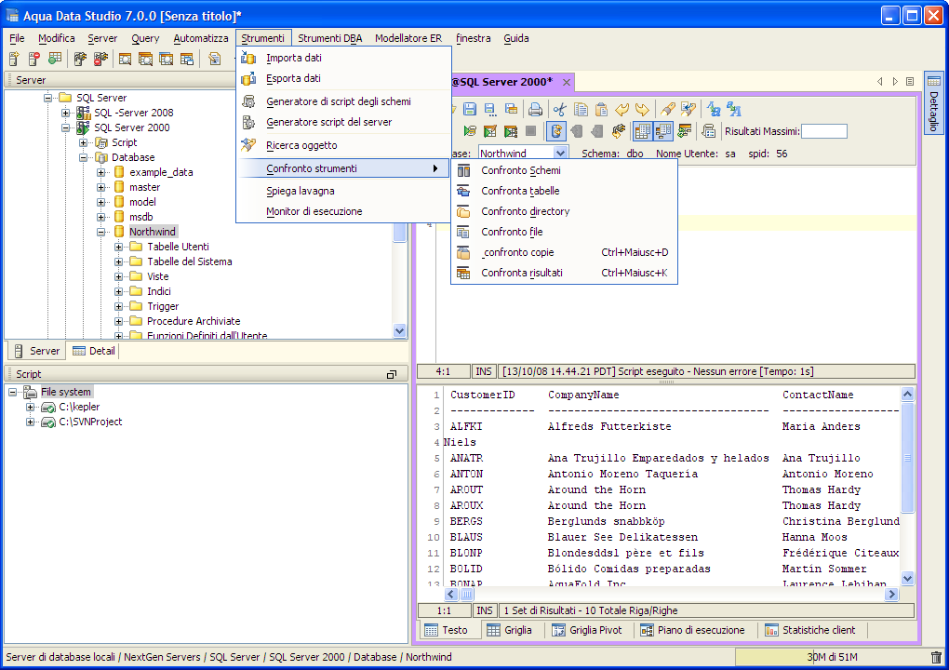Click Esporta dati menu entry
Viewport: 949px width, 670px height.
tap(343, 78)
